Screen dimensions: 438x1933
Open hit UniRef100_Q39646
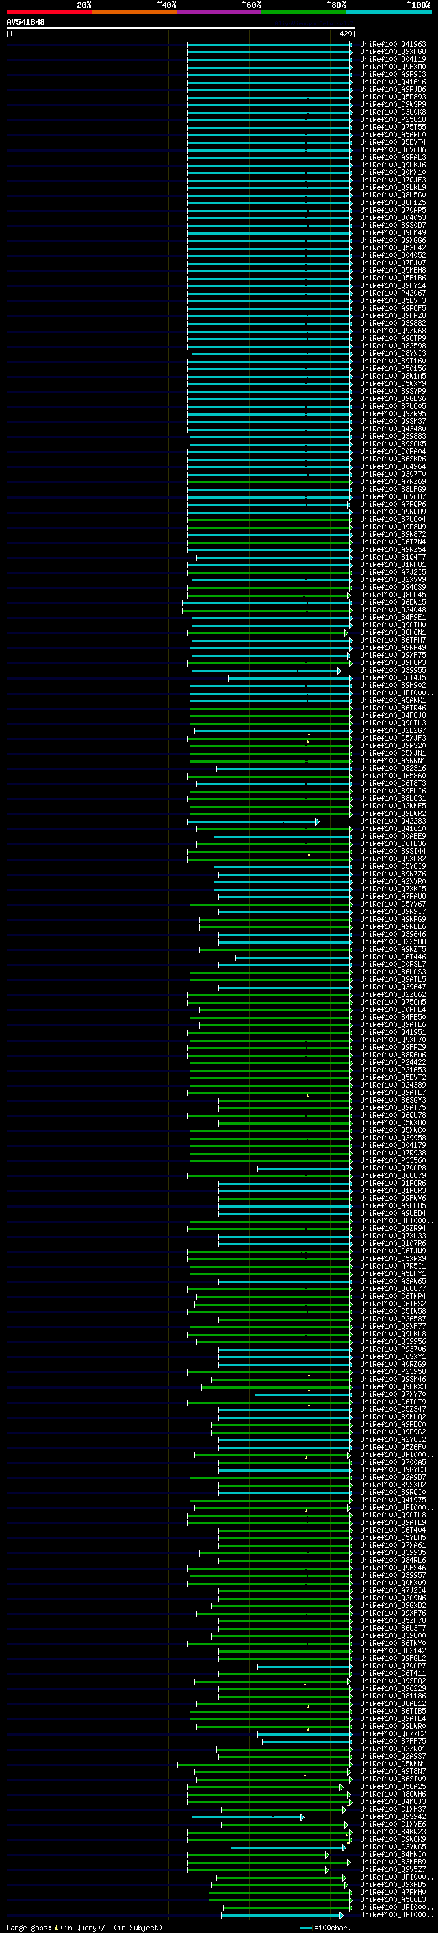pos(393,934)
